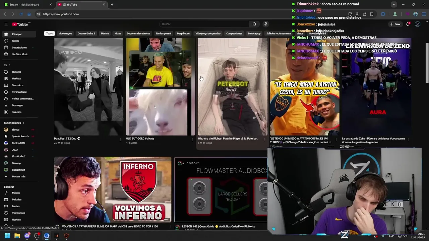Open options for OLD BUT GOLD short
The width and height of the screenshot is (429, 241).
coord(192,140)
